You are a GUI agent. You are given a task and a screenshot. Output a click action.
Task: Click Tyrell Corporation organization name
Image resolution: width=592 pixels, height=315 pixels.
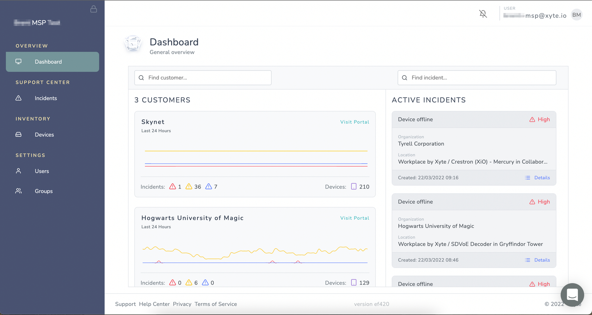[421, 144]
